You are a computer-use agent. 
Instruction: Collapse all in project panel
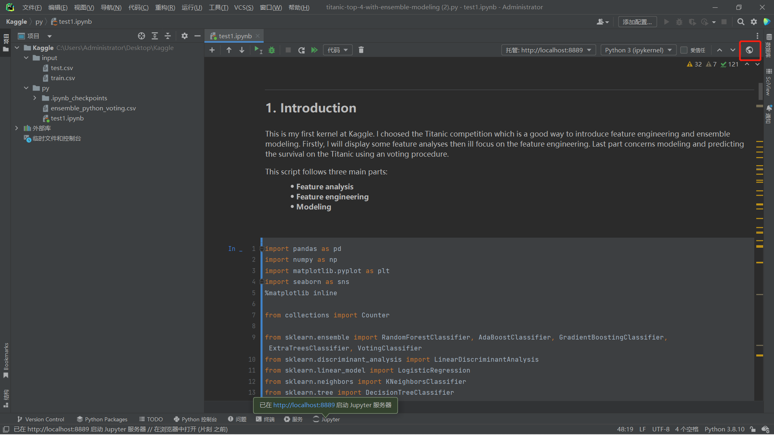pyautogui.click(x=168, y=36)
